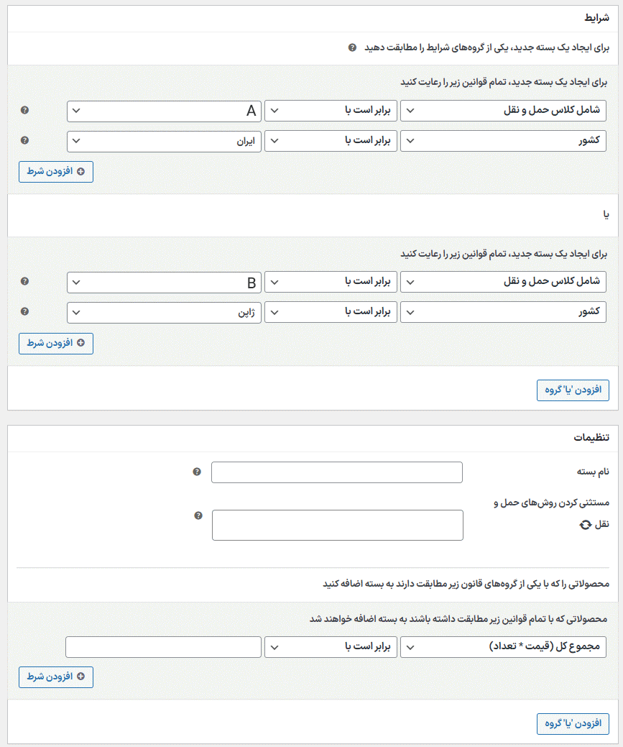The height and width of the screenshot is (747, 623).
Task: Click the تنظیمات section heading
Action: point(591,437)
